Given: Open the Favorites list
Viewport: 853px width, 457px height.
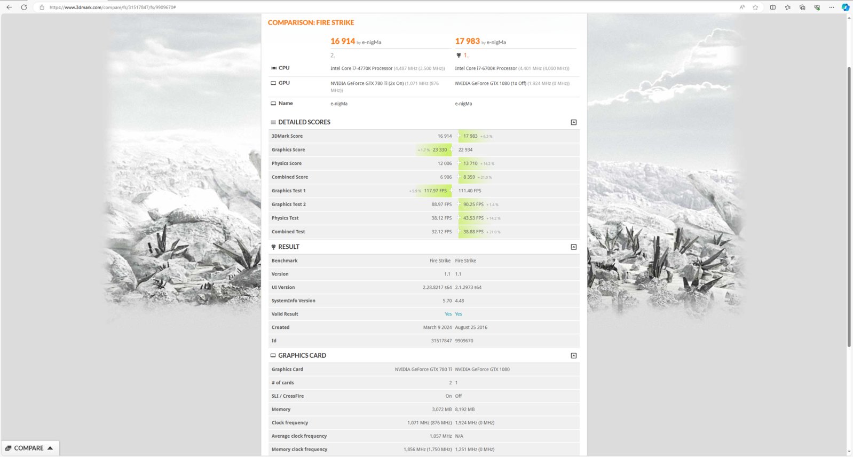Looking at the screenshot, I should [787, 7].
